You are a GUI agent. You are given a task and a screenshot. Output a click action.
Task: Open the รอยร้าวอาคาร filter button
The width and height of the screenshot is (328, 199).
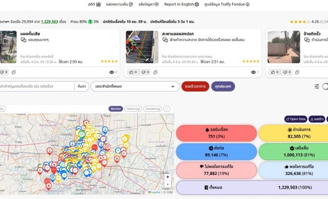(x=195, y=86)
